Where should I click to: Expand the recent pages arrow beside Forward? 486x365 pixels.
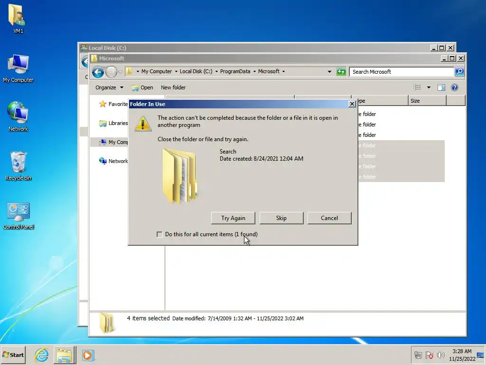click(120, 72)
